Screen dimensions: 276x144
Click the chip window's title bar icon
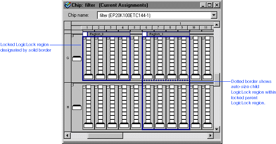click(68, 5)
